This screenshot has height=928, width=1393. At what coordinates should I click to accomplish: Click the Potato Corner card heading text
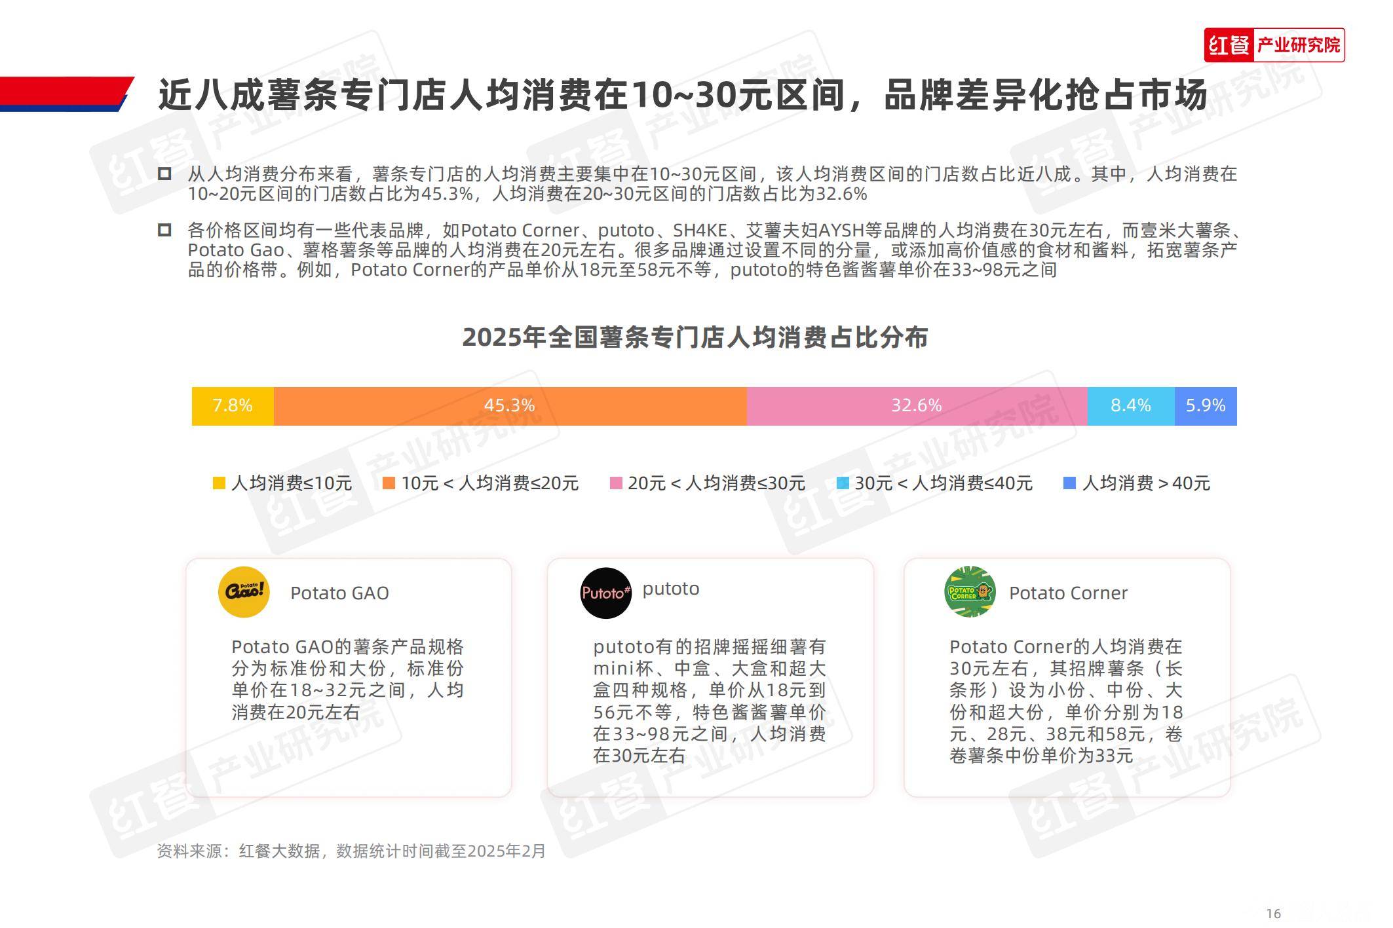click(1068, 593)
